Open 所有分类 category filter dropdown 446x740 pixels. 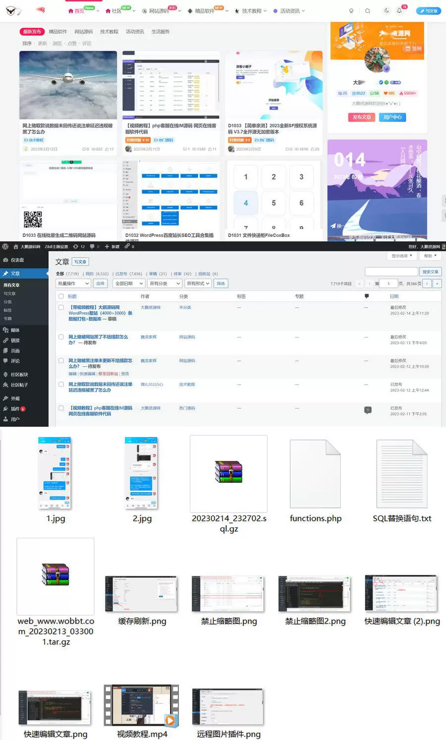(165, 284)
